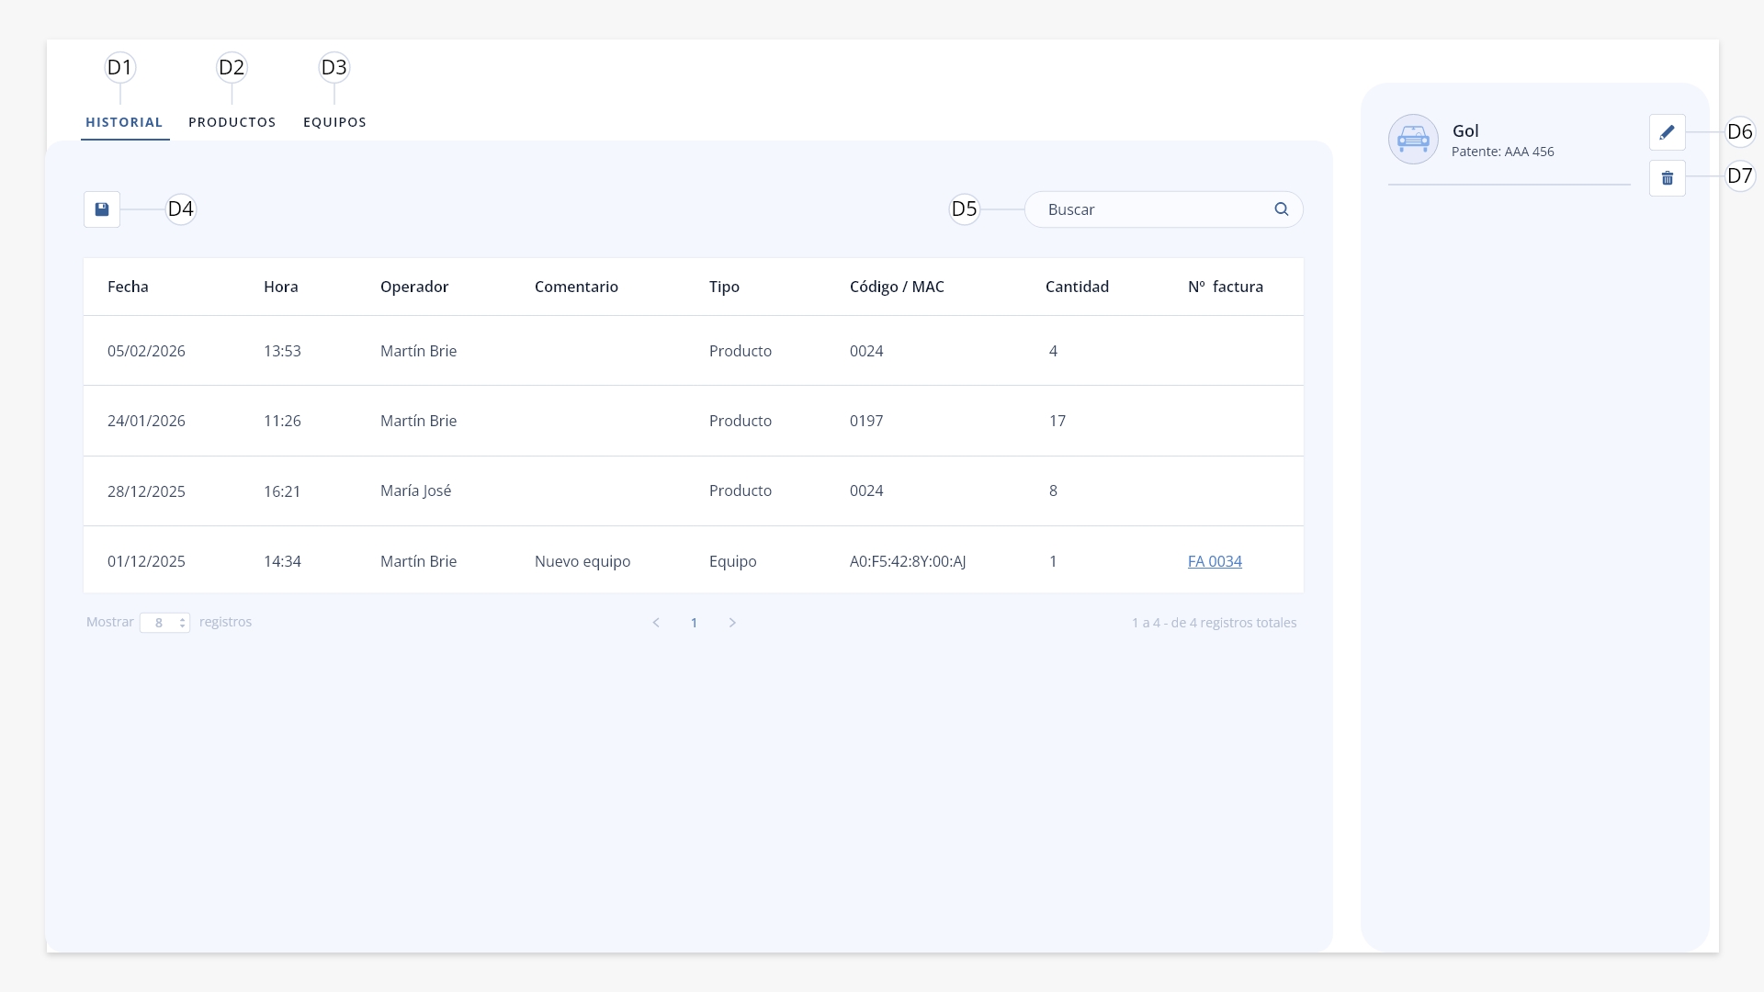Click the Patente: AAA 456 text
1764x992 pixels.
pyautogui.click(x=1503, y=152)
